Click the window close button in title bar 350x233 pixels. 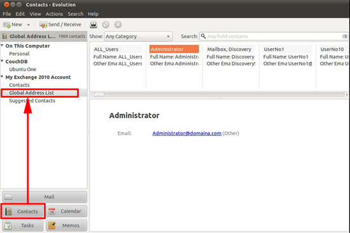tap(6, 4)
